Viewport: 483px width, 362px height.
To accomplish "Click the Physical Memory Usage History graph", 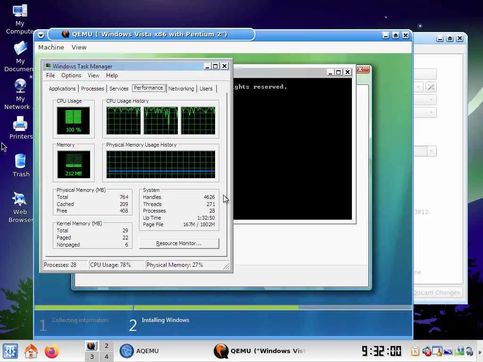I will coord(161,165).
